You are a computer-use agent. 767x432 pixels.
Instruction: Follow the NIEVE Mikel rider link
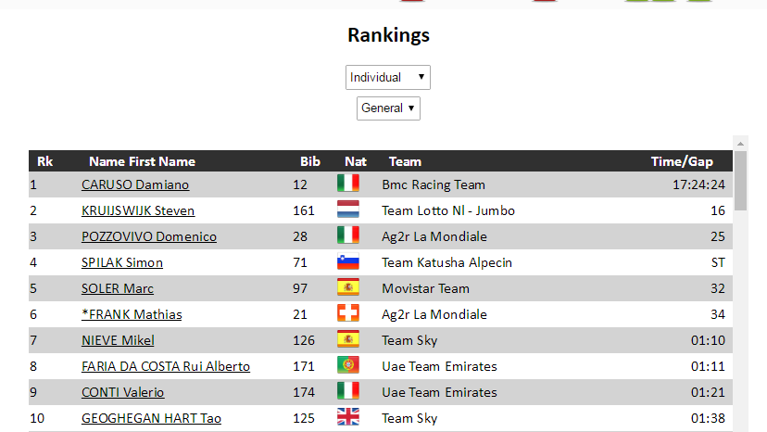[118, 340]
